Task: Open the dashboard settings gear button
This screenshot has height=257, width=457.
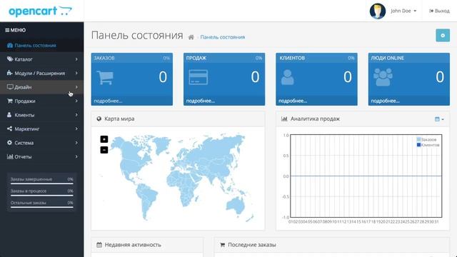Action: 443,36
